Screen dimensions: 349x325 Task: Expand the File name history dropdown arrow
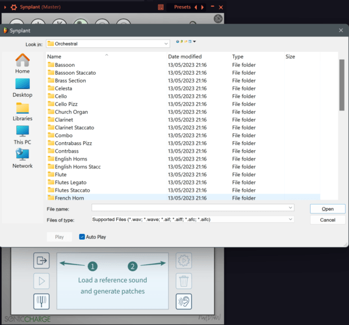(291, 208)
